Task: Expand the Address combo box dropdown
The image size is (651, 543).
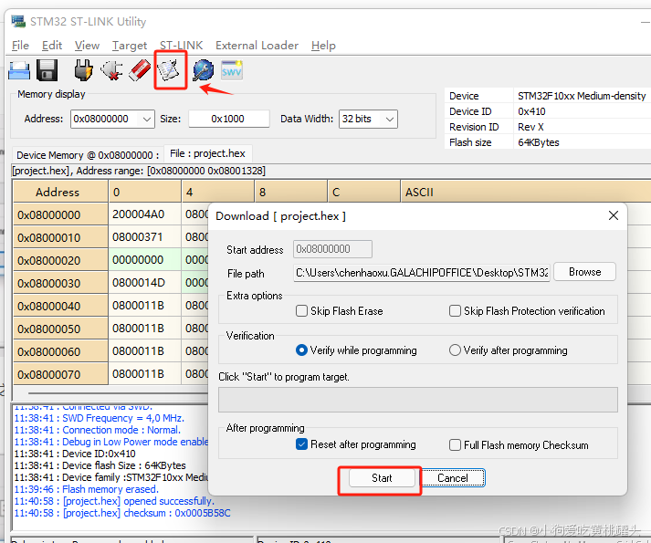Action: tap(147, 120)
